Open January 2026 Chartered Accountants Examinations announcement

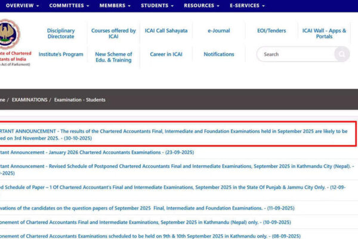pos(97,152)
